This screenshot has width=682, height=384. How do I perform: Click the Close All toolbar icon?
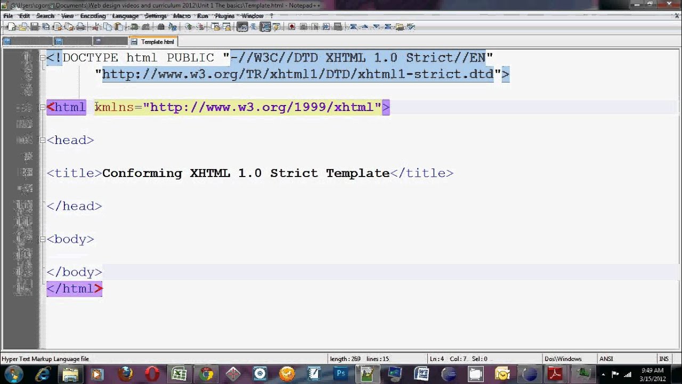point(69,27)
